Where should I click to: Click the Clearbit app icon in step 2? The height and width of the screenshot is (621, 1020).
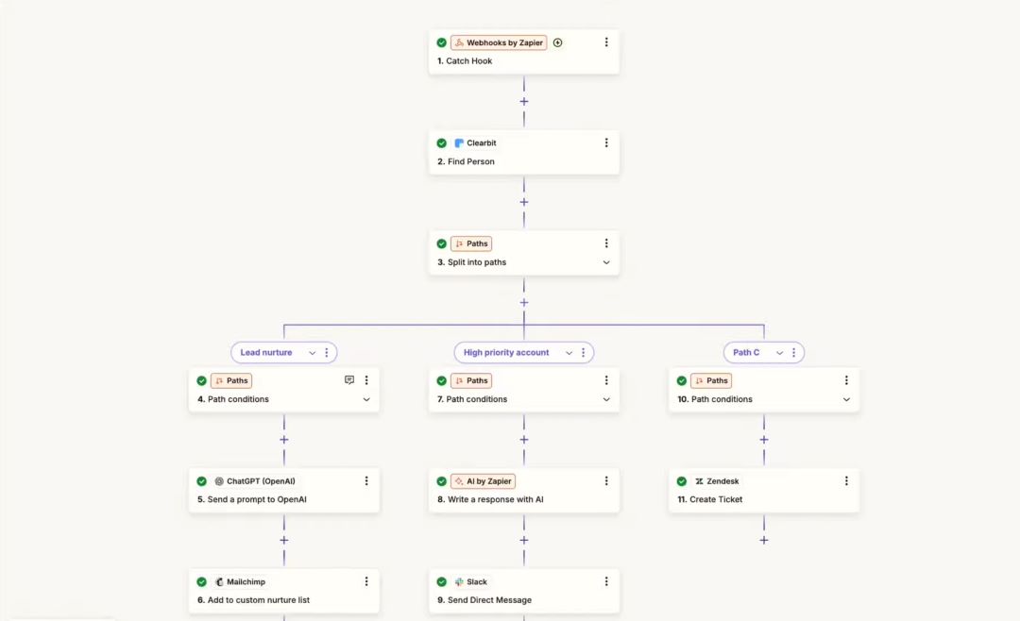pos(459,143)
